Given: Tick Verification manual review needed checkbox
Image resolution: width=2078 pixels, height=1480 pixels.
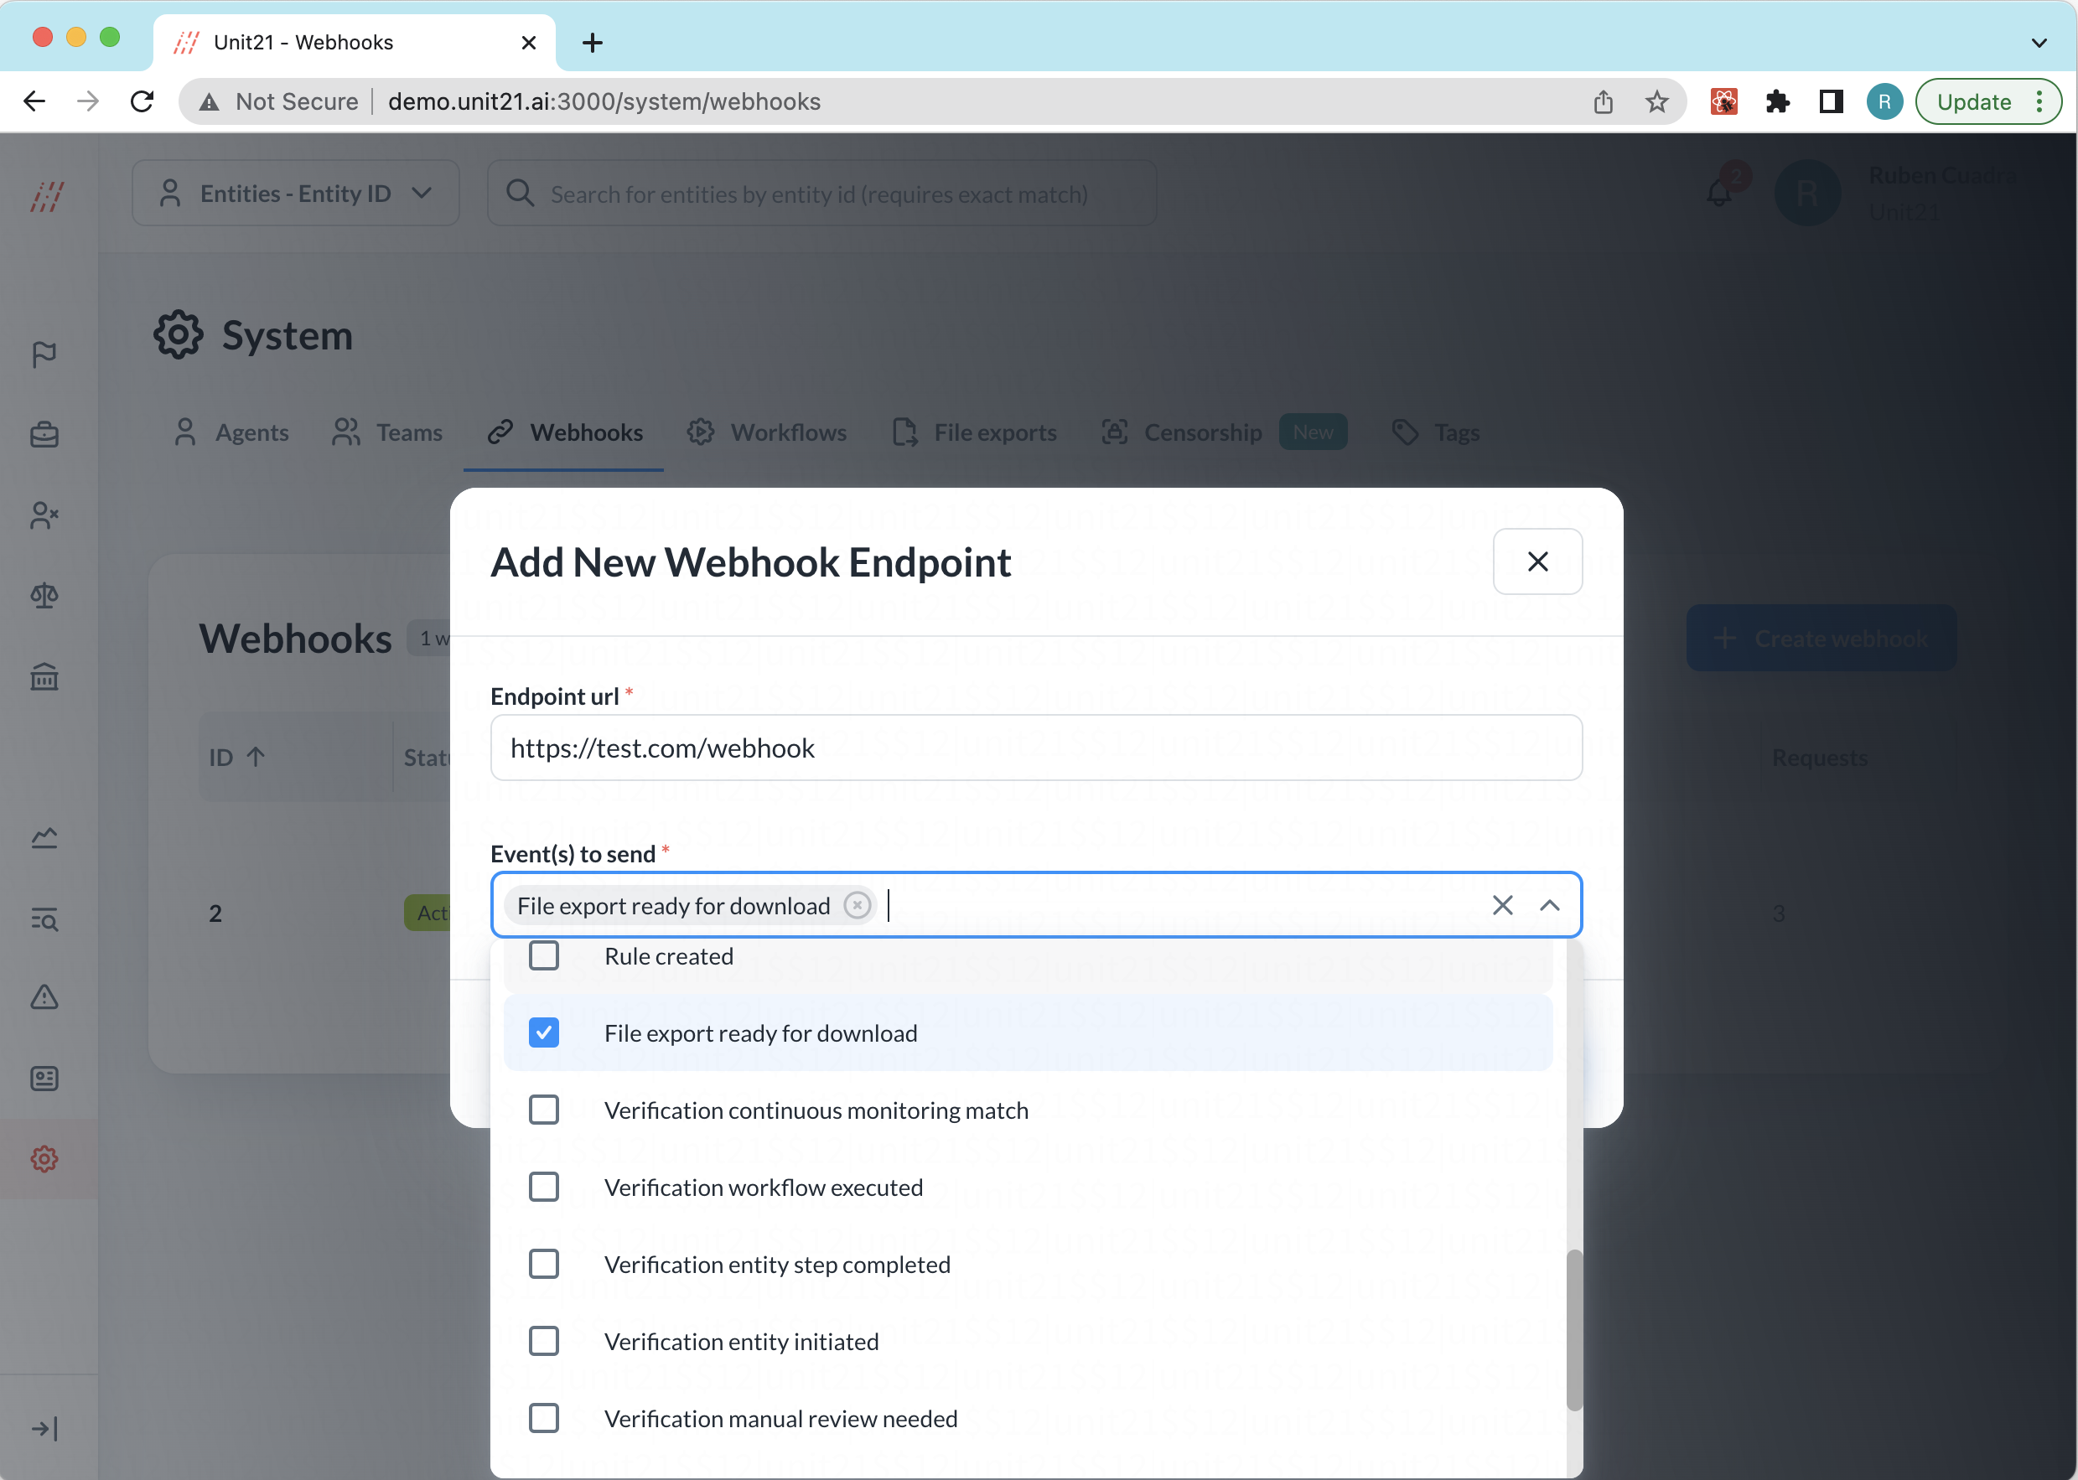Looking at the screenshot, I should [x=544, y=1418].
